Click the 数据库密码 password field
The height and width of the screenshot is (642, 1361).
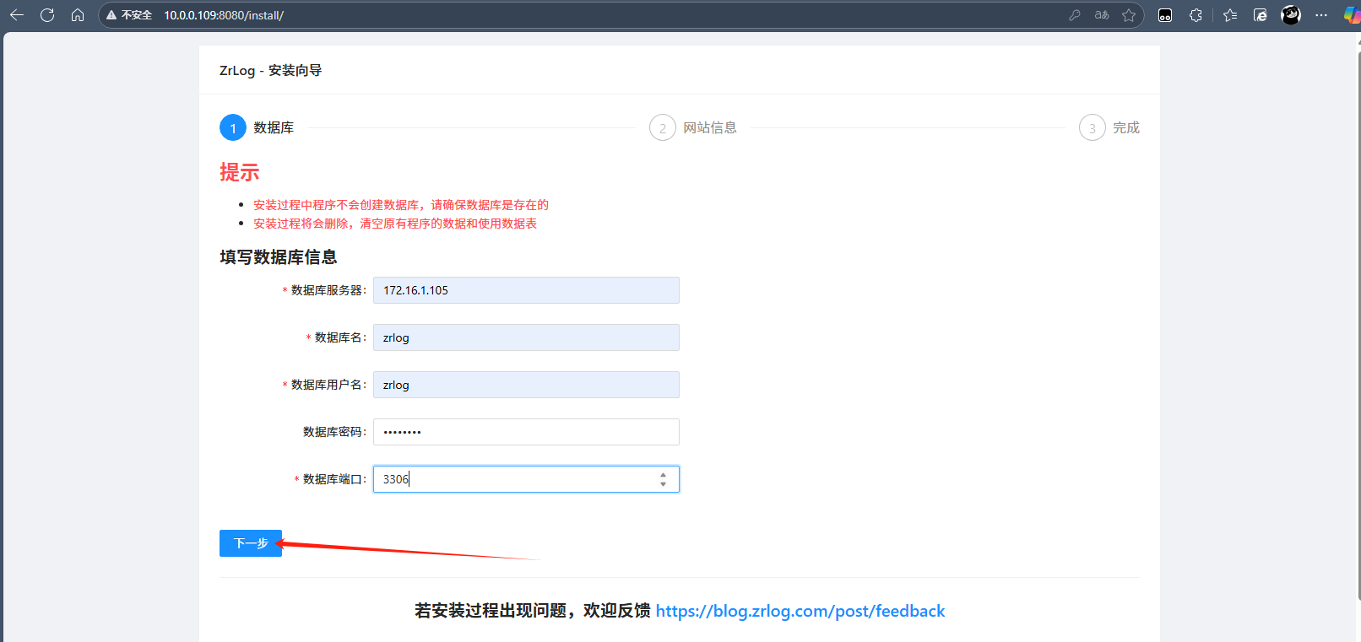coord(526,432)
